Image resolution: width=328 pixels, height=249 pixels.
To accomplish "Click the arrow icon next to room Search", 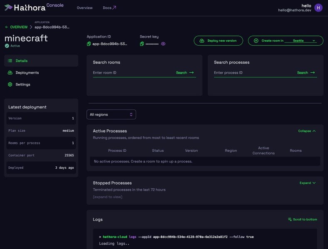I will tap(191, 72).
